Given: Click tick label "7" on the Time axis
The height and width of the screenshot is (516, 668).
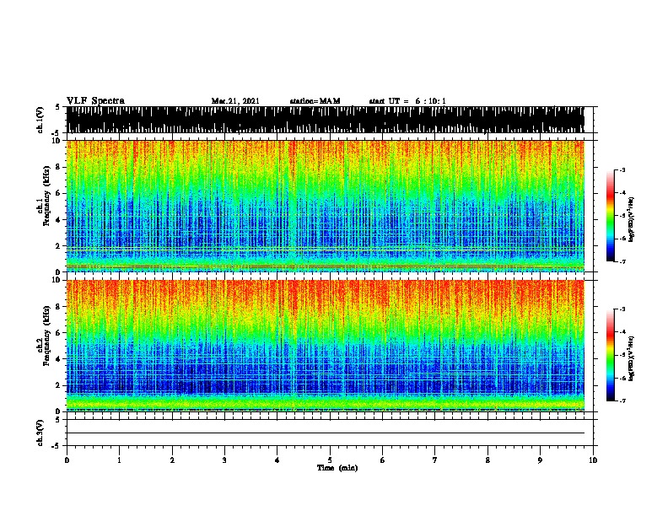Looking at the screenshot, I should 435,460.
